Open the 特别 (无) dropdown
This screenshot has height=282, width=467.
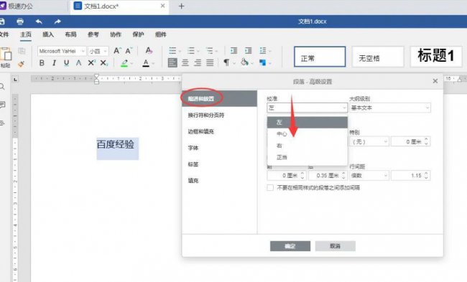(369, 141)
